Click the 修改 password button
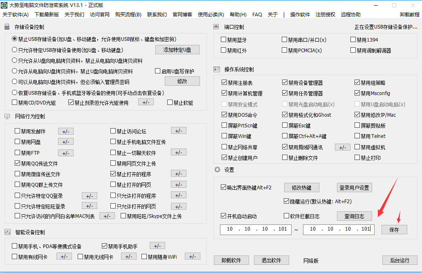Screen dimensions: 422x273 (x=182, y=81)
